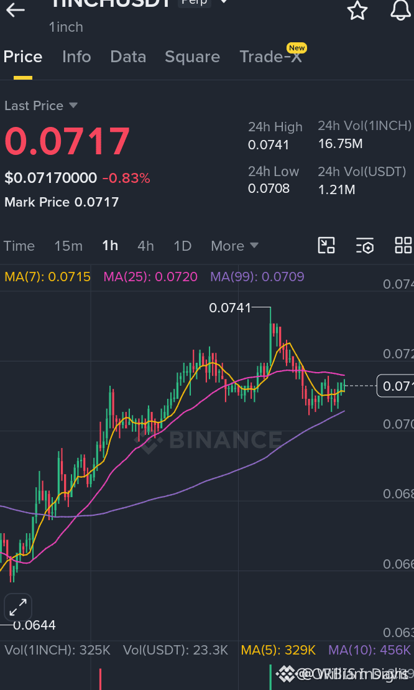Click the MA(7): 0.0715 indicator label

pyautogui.click(x=47, y=277)
